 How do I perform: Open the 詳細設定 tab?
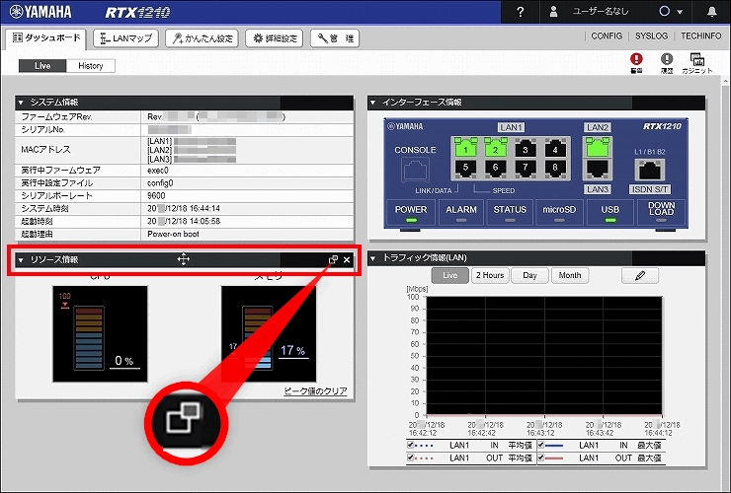click(x=275, y=38)
